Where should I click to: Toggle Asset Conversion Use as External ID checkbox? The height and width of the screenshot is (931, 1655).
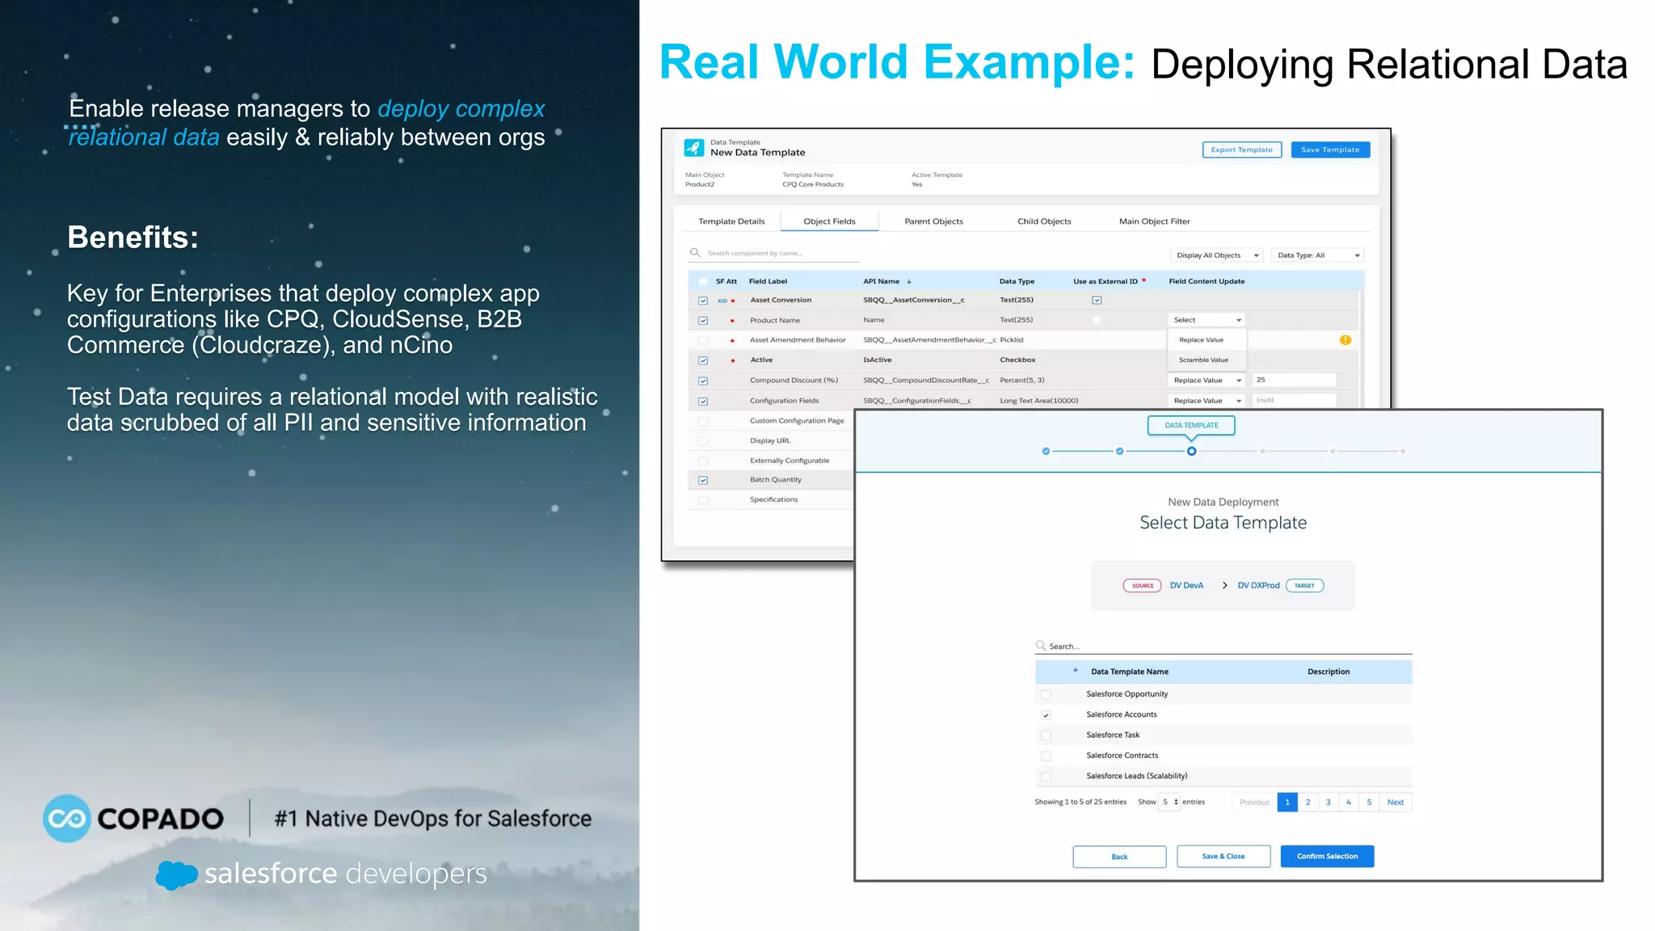[x=1097, y=301]
